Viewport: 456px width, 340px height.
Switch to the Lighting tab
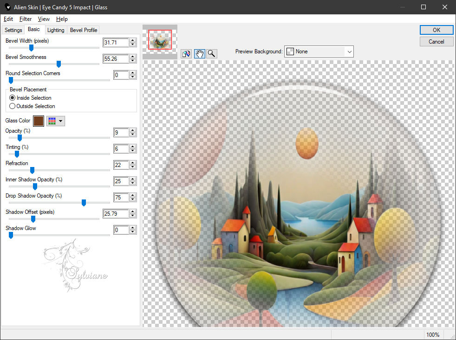pyautogui.click(x=56, y=30)
